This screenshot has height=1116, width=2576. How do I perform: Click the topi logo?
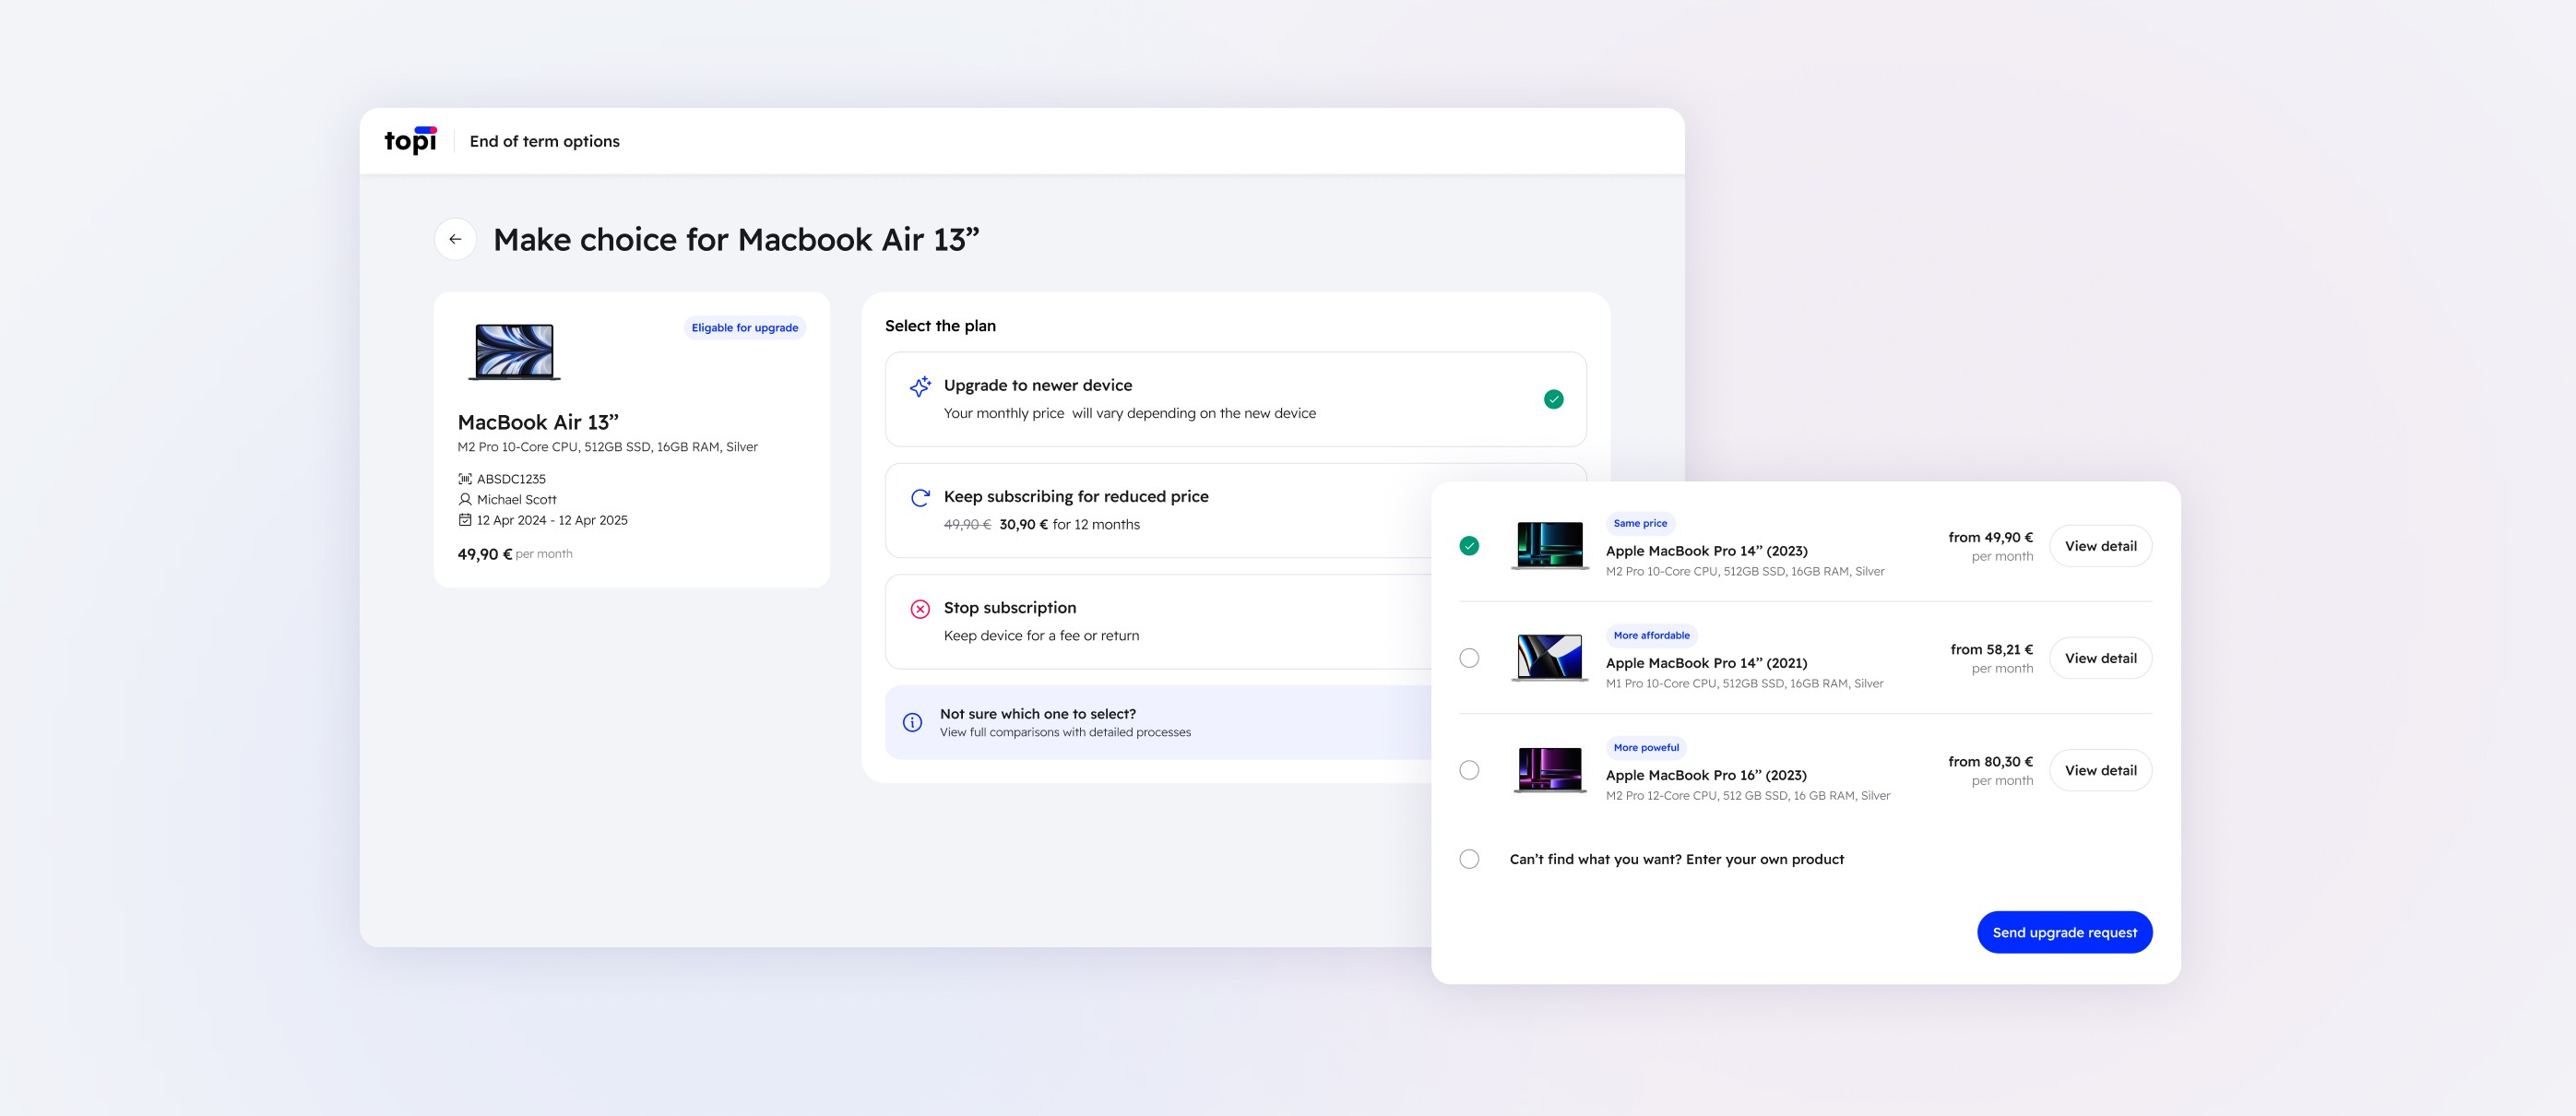[x=411, y=140]
